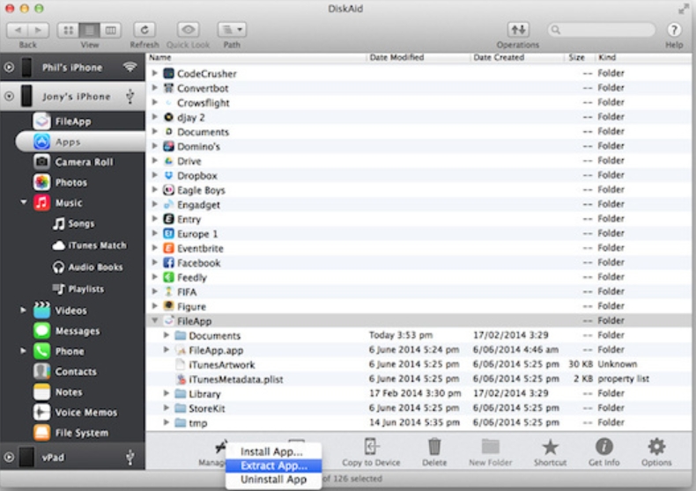Choose Extract App... menu entry
The width and height of the screenshot is (696, 491).
273,465
